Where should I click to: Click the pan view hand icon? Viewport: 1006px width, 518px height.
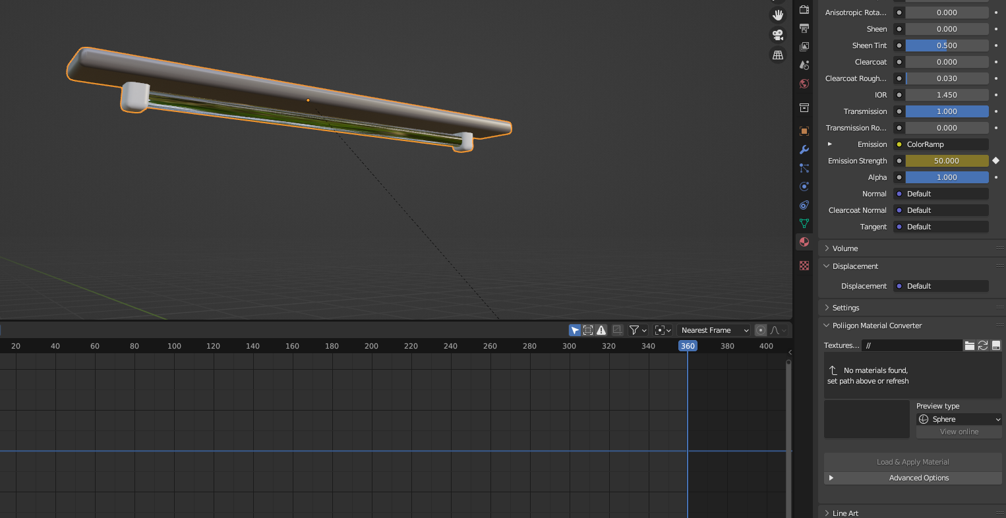[x=778, y=15]
